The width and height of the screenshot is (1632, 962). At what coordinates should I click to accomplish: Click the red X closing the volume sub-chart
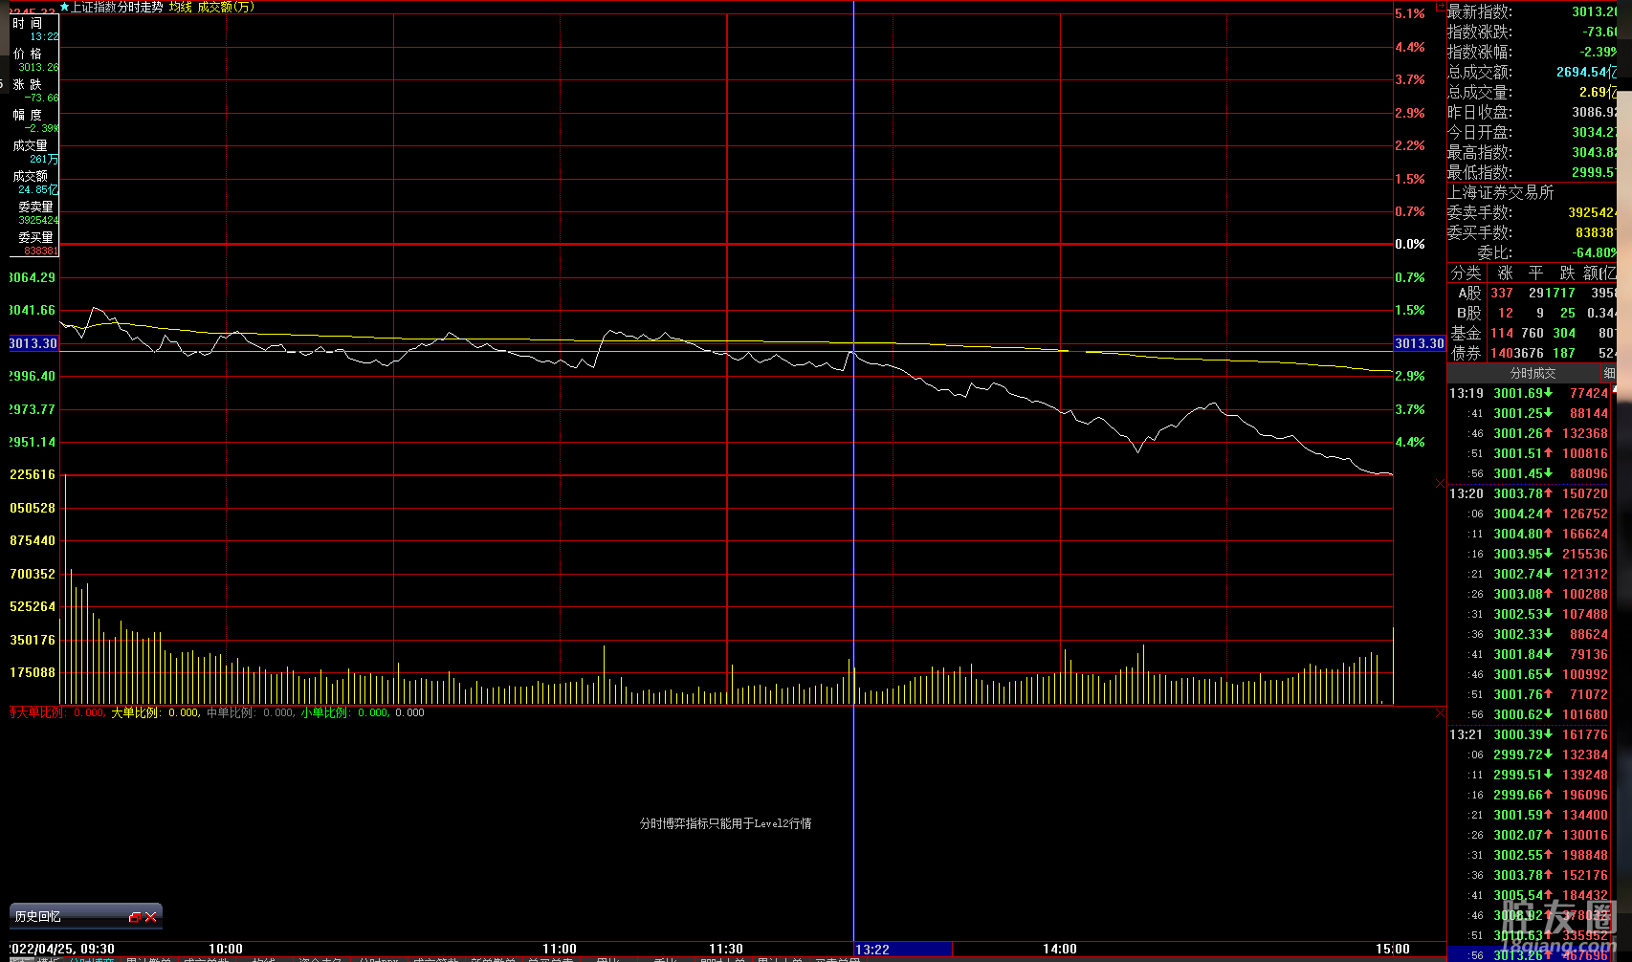(x=1441, y=484)
